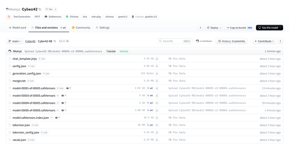The height and width of the screenshot is (159, 289).
Task: Inspect tensors of model-00005-of-00005.safetensors
Action: 64,110
